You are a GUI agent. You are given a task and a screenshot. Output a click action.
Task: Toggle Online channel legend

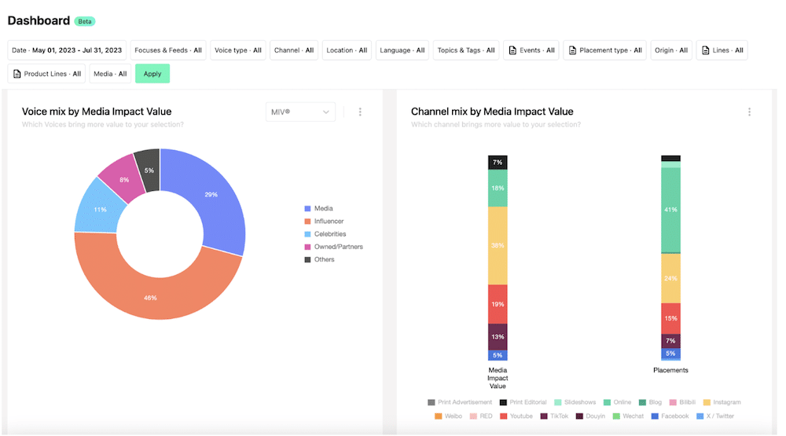pyautogui.click(x=617, y=402)
